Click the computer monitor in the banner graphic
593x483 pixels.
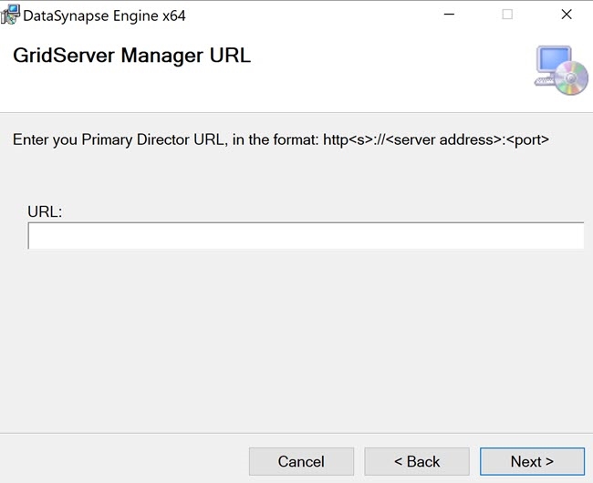pos(552,64)
